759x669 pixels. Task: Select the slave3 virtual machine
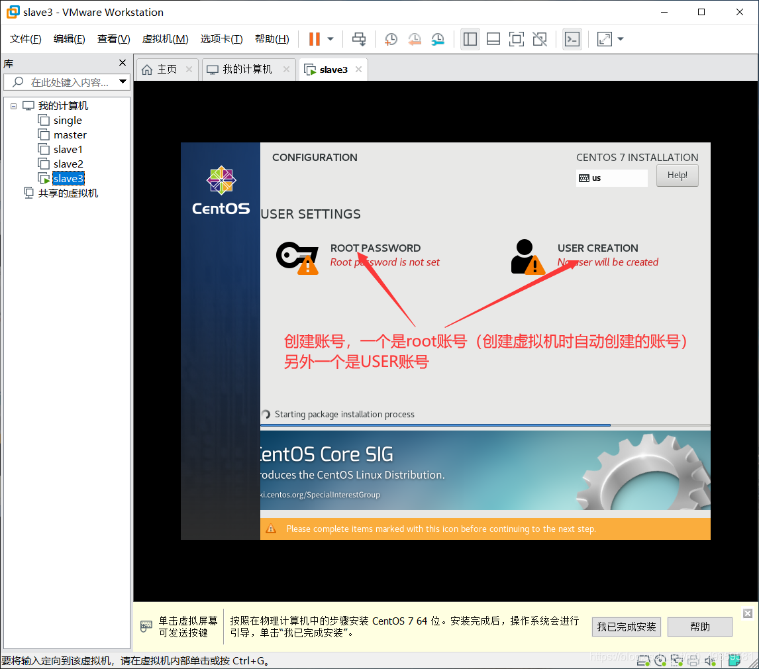pyautogui.click(x=68, y=179)
